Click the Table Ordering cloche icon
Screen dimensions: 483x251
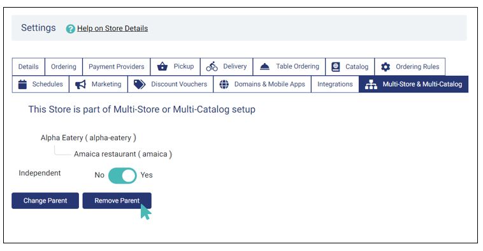click(264, 66)
